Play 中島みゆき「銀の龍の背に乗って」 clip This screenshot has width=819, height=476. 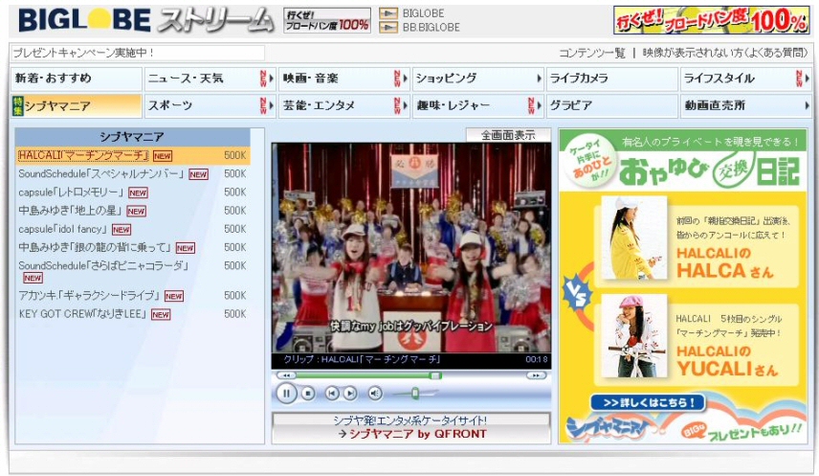[95, 247]
